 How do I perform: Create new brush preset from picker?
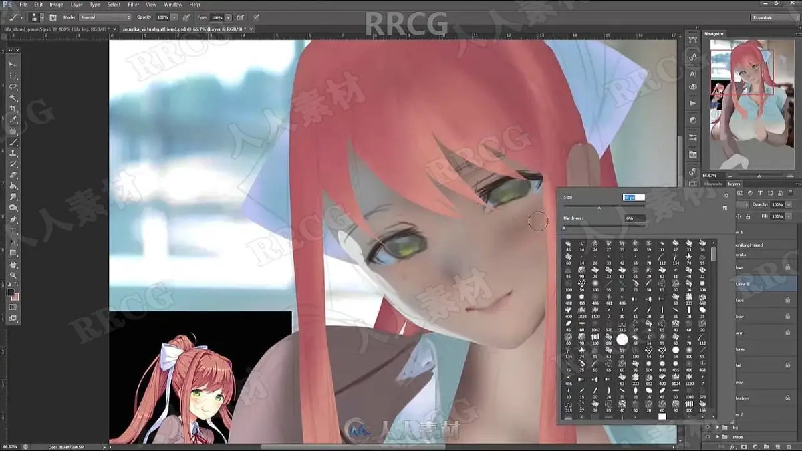(725, 208)
